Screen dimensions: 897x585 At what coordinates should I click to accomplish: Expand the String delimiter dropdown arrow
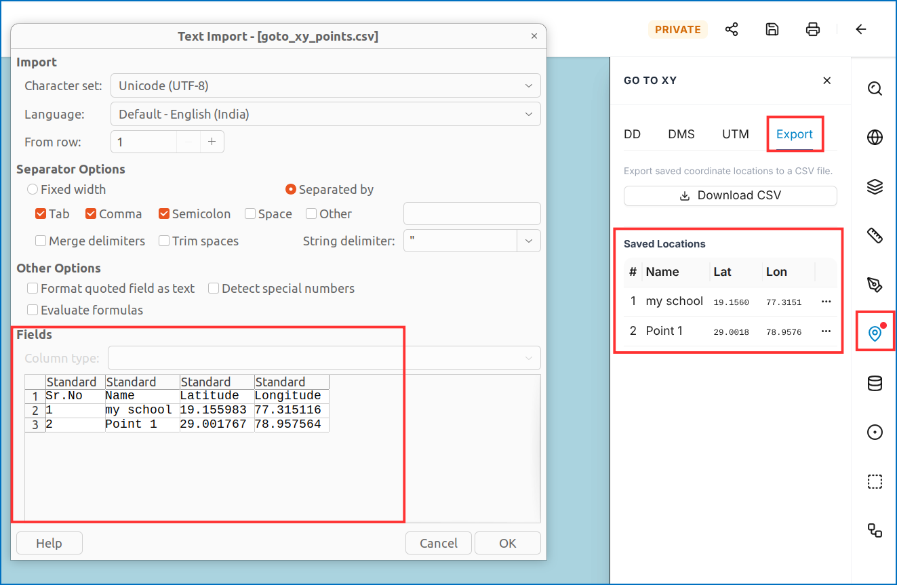point(529,241)
